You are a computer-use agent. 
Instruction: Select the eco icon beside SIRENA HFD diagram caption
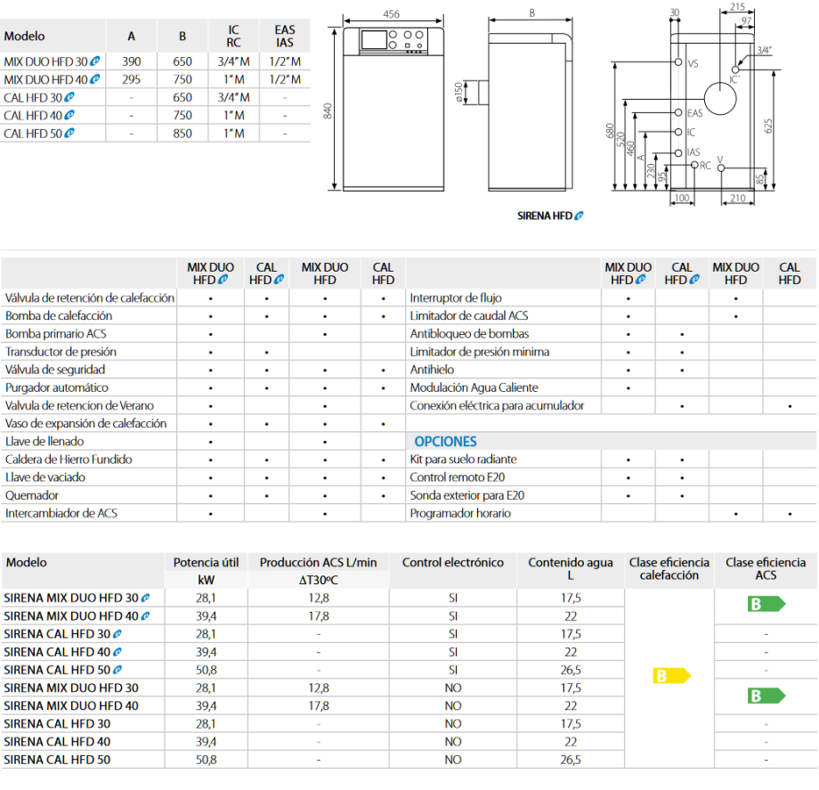pyautogui.click(x=579, y=216)
